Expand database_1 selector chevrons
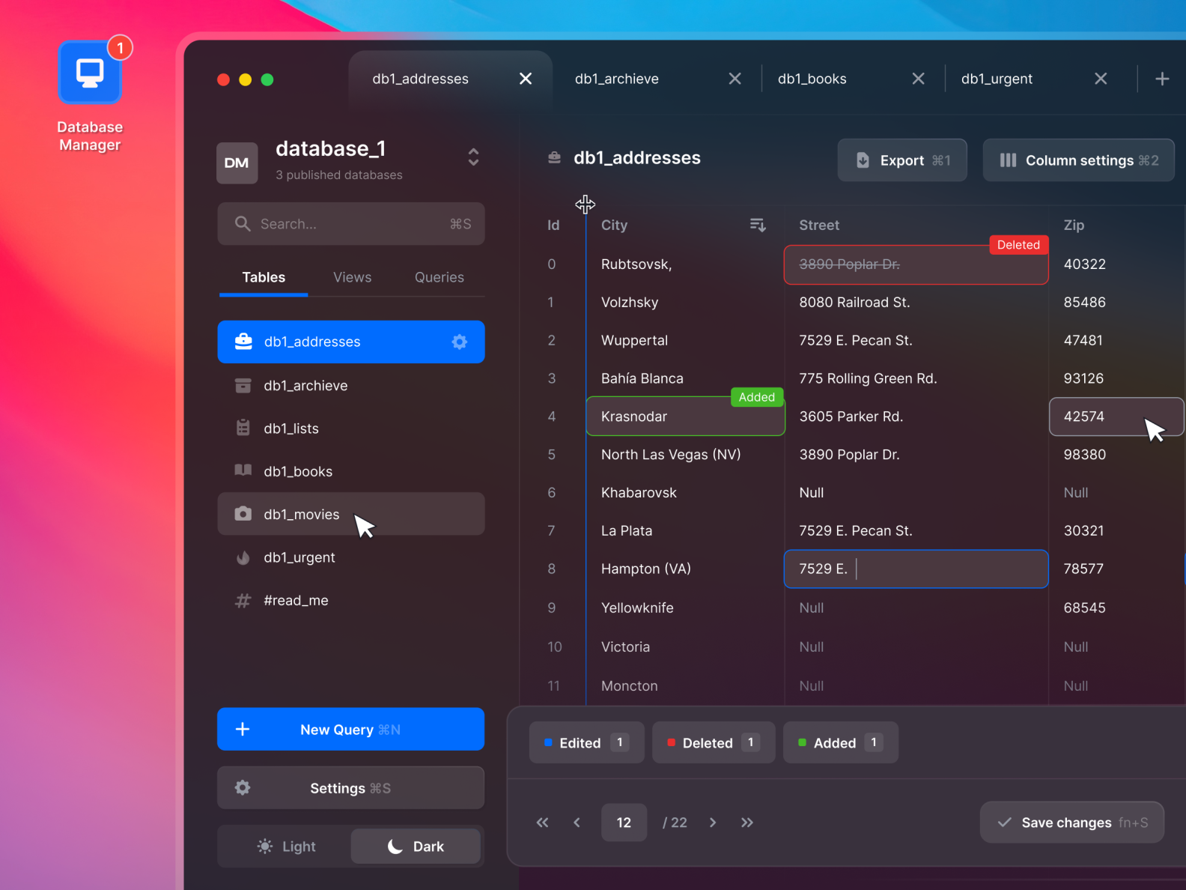This screenshot has width=1186, height=890. (x=473, y=157)
